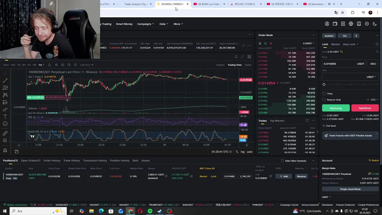Click MKT Close All link

point(207,168)
